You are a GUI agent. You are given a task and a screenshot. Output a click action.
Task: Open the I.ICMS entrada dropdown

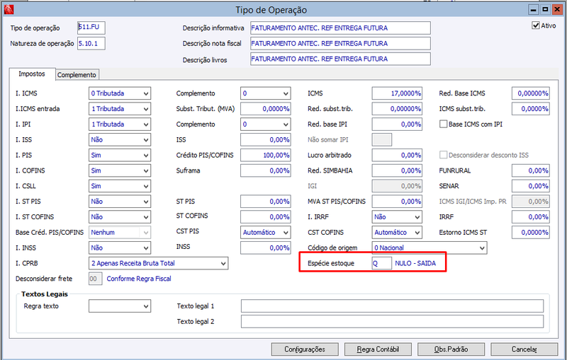pyautogui.click(x=120, y=109)
